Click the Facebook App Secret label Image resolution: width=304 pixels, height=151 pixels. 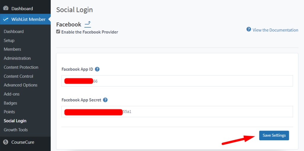pos(81,100)
